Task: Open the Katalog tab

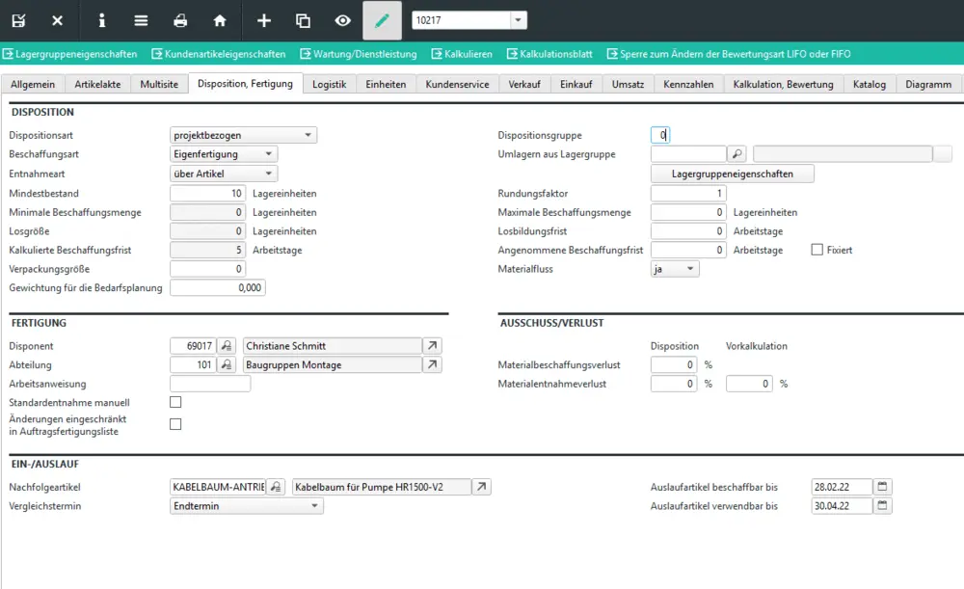Action: click(x=870, y=84)
